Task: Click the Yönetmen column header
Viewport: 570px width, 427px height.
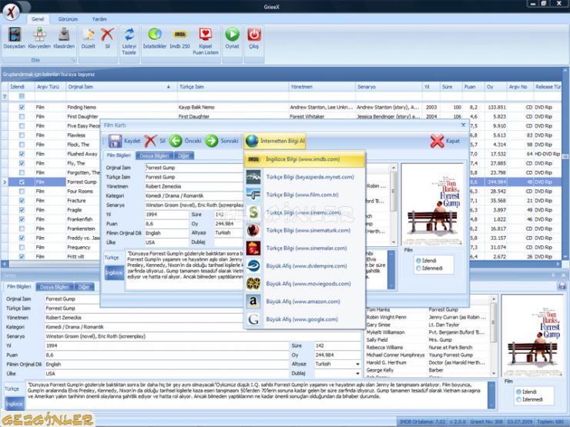Action: coord(322,87)
